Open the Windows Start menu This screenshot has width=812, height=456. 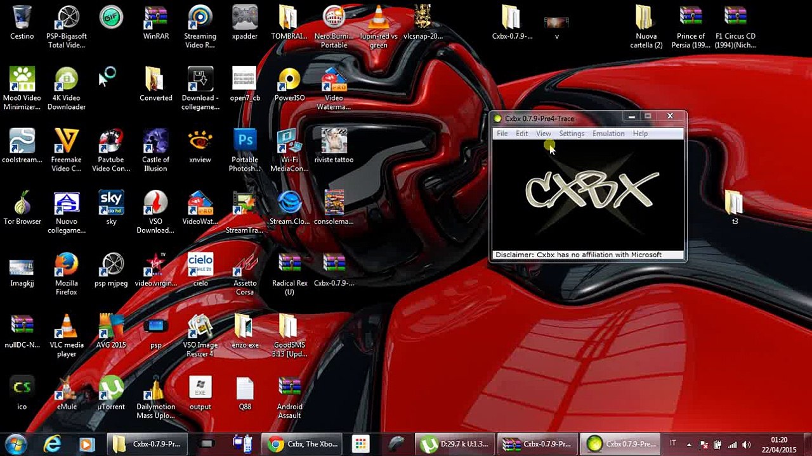(15, 444)
